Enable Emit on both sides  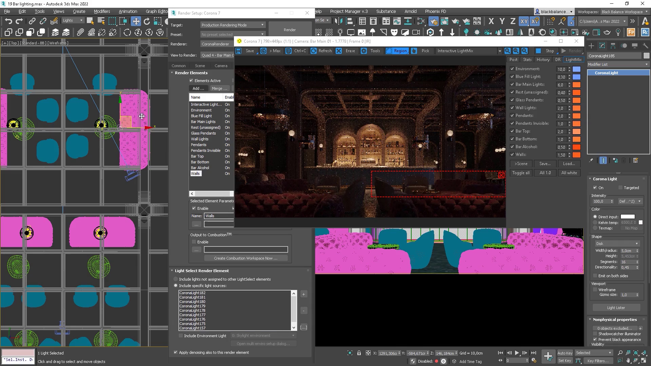595,276
